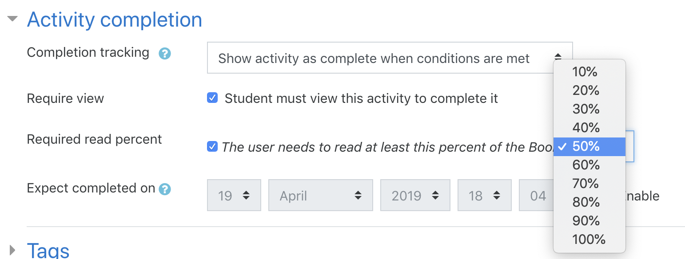Click the Activity completion heading link

point(115,20)
